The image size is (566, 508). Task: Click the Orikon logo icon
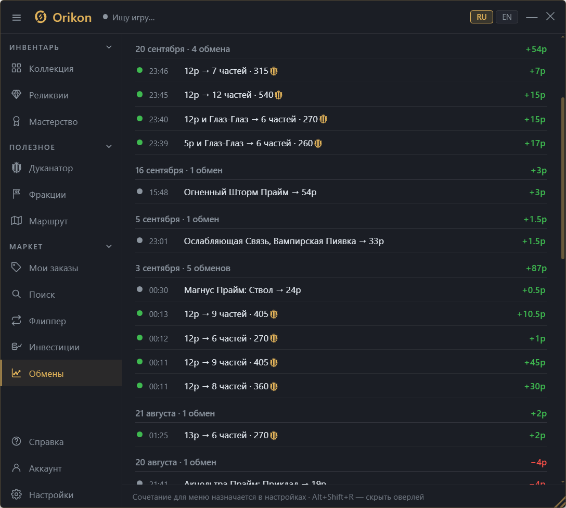coord(41,17)
